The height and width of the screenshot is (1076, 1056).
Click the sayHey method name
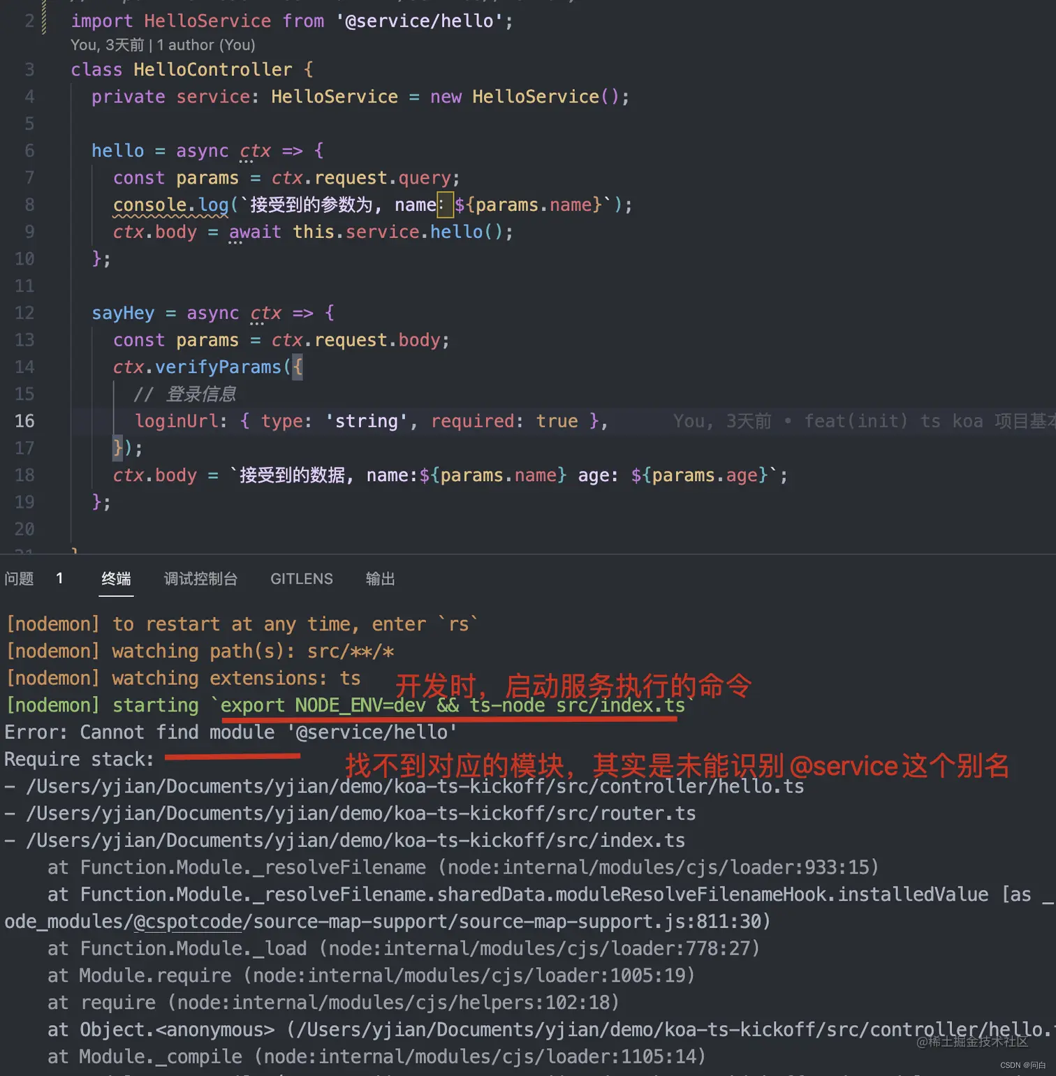(x=123, y=314)
